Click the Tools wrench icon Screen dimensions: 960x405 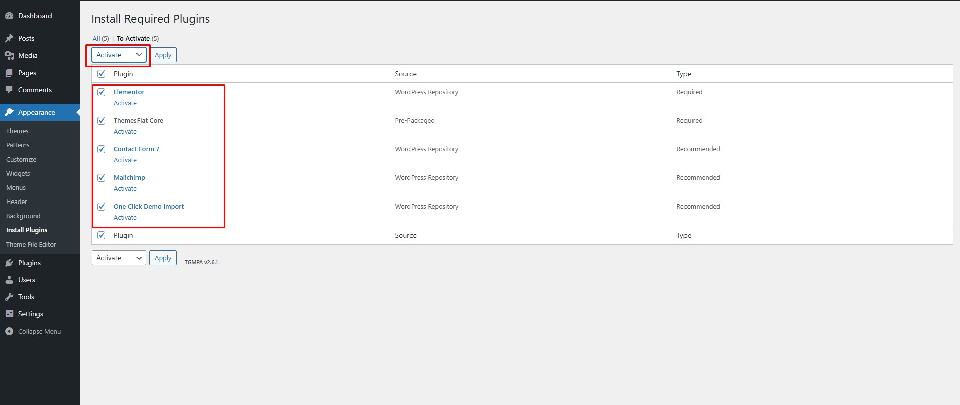9,297
